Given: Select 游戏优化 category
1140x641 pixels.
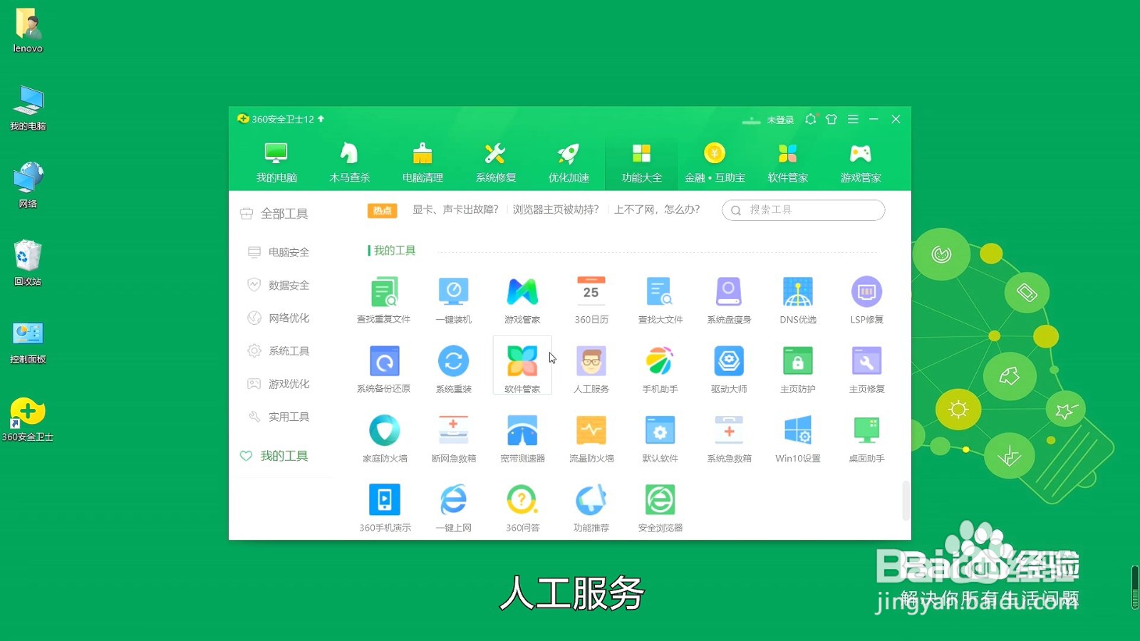Looking at the screenshot, I should [x=279, y=384].
